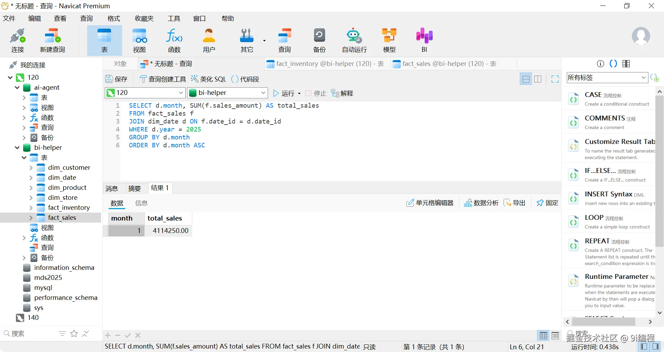664x352 pixels.
Task: Click the add record plus button
Action: click(108, 335)
